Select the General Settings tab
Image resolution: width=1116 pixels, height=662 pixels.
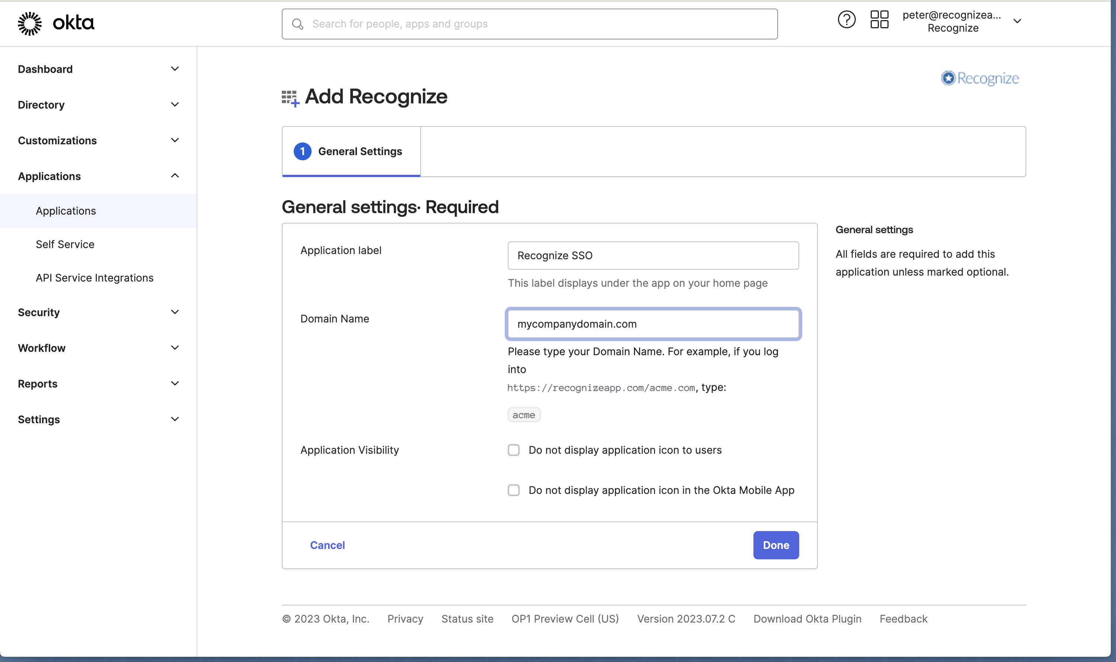351,152
